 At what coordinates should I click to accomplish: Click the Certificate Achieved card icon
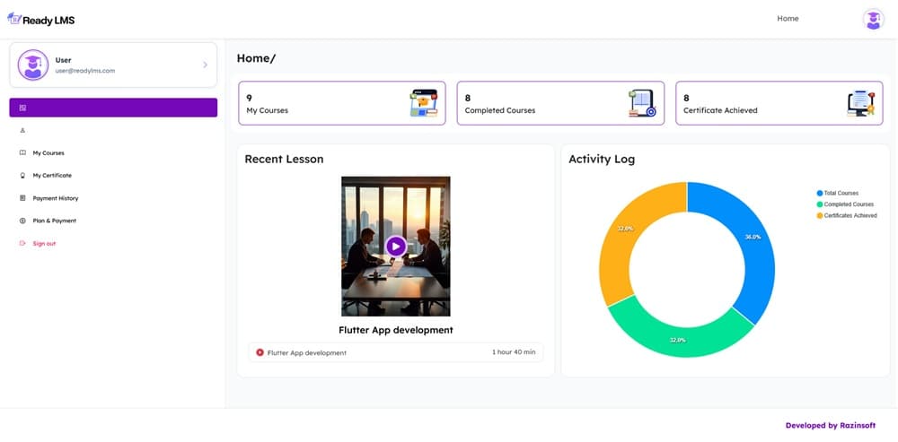pyautogui.click(x=860, y=103)
